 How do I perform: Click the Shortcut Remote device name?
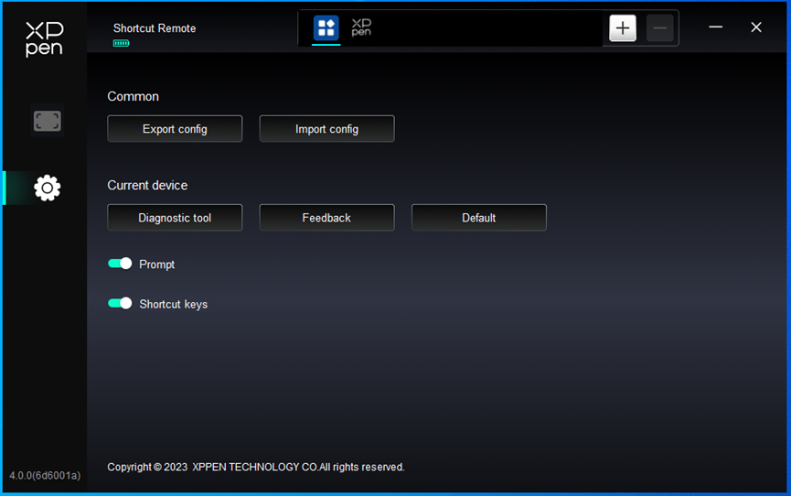tap(155, 28)
